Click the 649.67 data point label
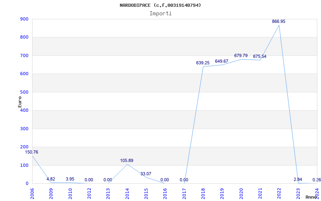Screen dimensions: 321x201 (x=221, y=61)
